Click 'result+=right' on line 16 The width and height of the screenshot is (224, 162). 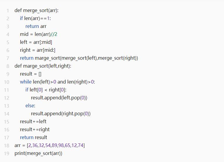tap(35, 129)
